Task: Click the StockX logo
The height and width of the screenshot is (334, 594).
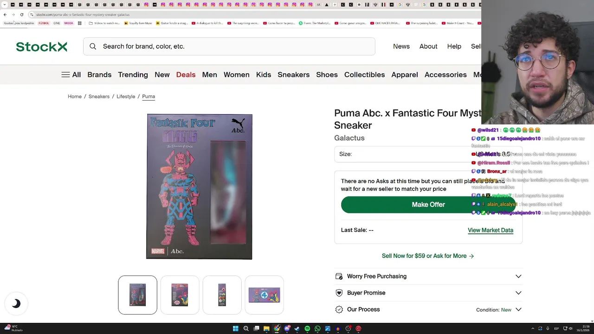Action: click(41, 46)
